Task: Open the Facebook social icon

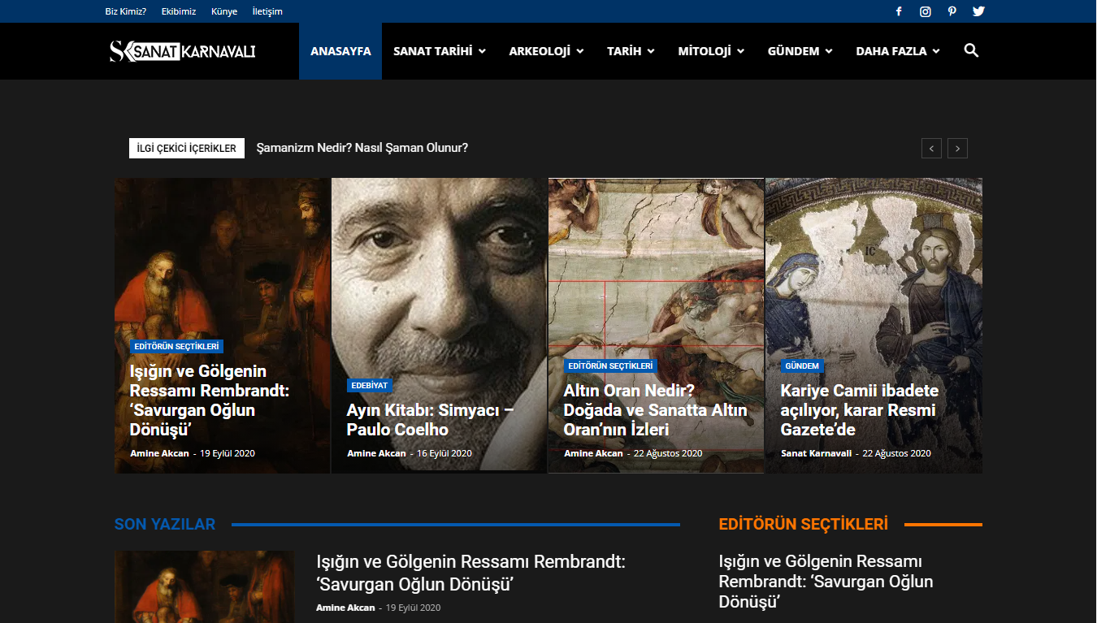Action: tap(899, 11)
